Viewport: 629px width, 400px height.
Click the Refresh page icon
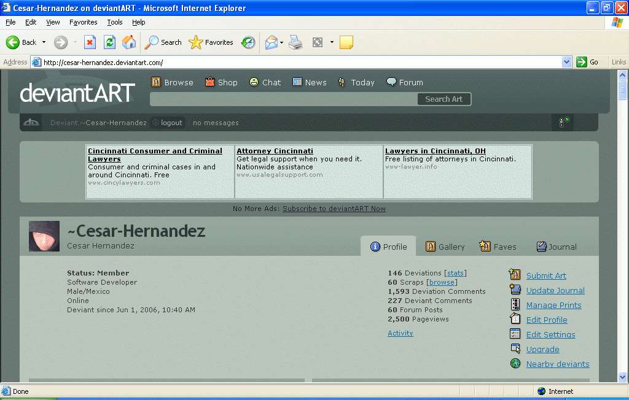[109, 42]
